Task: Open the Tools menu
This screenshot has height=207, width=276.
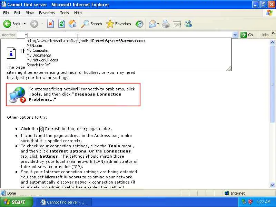Action: pos(65,13)
